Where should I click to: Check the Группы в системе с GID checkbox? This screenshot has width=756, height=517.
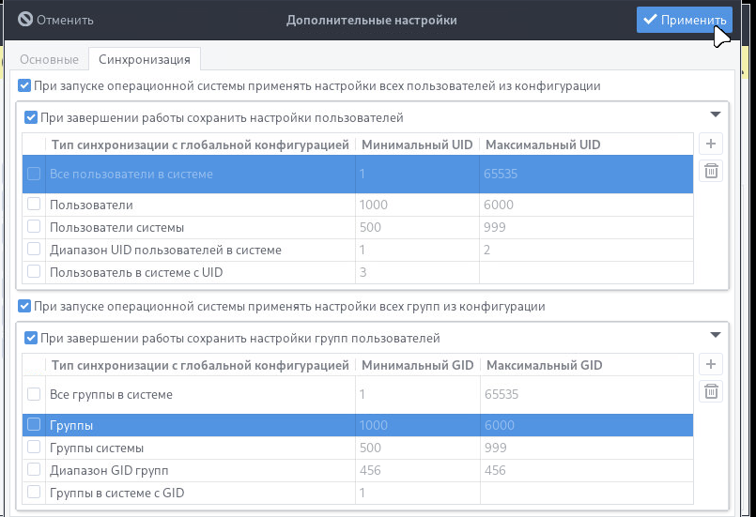pyautogui.click(x=34, y=493)
